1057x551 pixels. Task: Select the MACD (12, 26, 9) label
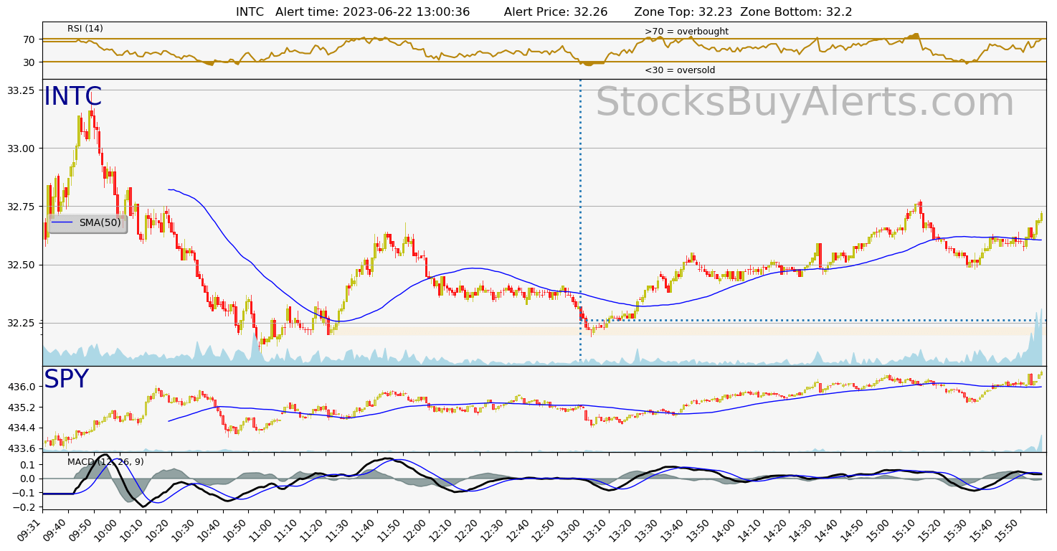[x=105, y=461]
